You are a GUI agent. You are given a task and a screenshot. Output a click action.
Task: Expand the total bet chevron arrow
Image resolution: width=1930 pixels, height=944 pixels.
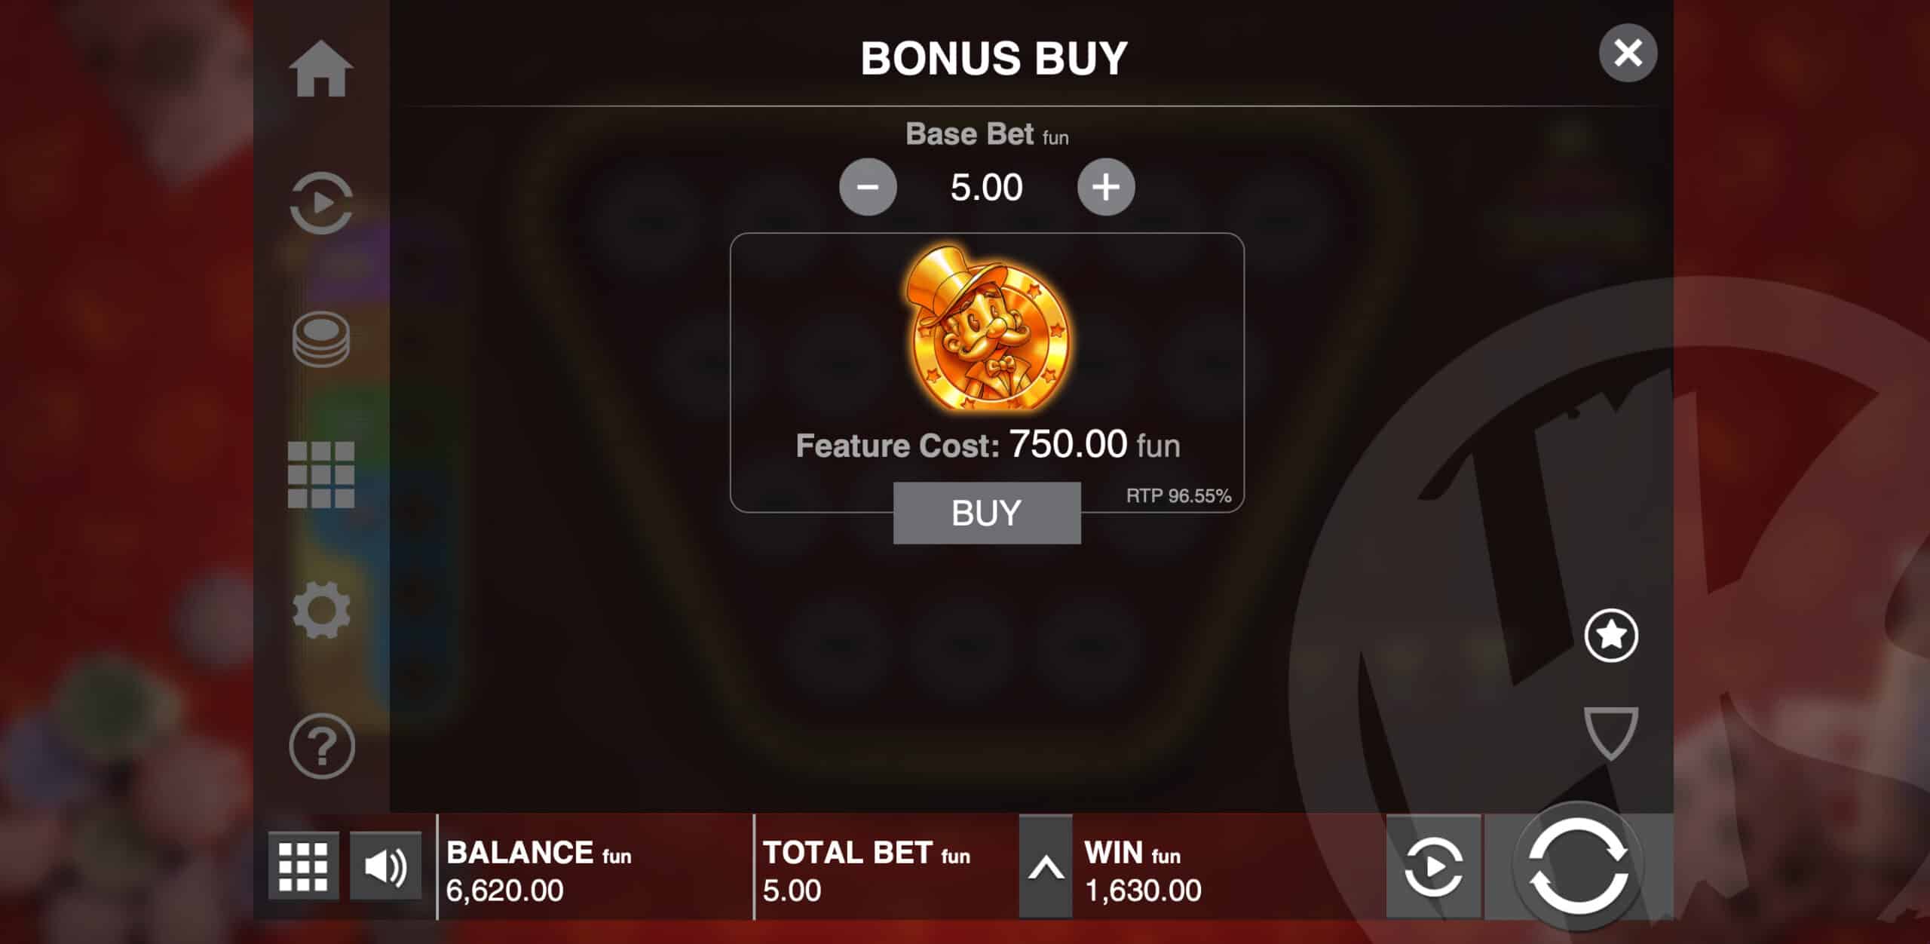click(1046, 867)
